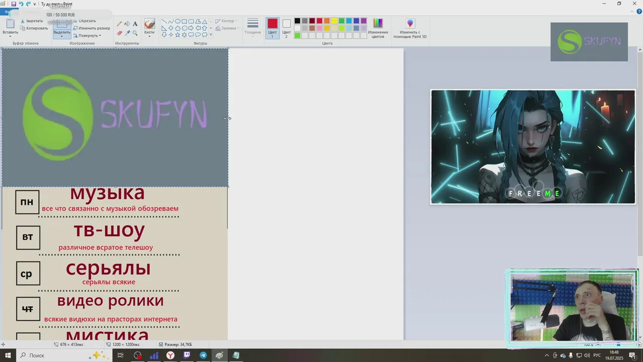Click the zoom slider in status bar
This screenshot has height=362, width=643.
[618, 345]
